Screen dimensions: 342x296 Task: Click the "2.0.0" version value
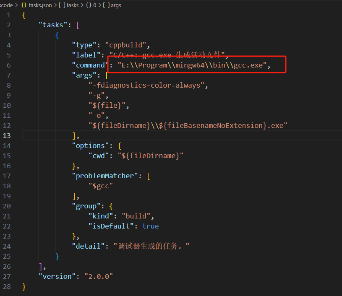click(99, 276)
